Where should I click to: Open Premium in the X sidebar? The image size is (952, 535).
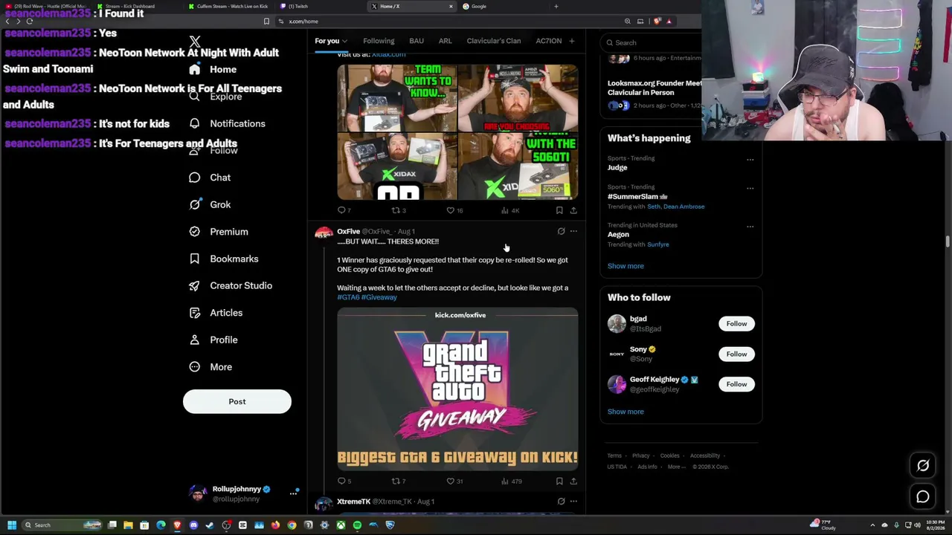pyautogui.click(x=219, y=232)
